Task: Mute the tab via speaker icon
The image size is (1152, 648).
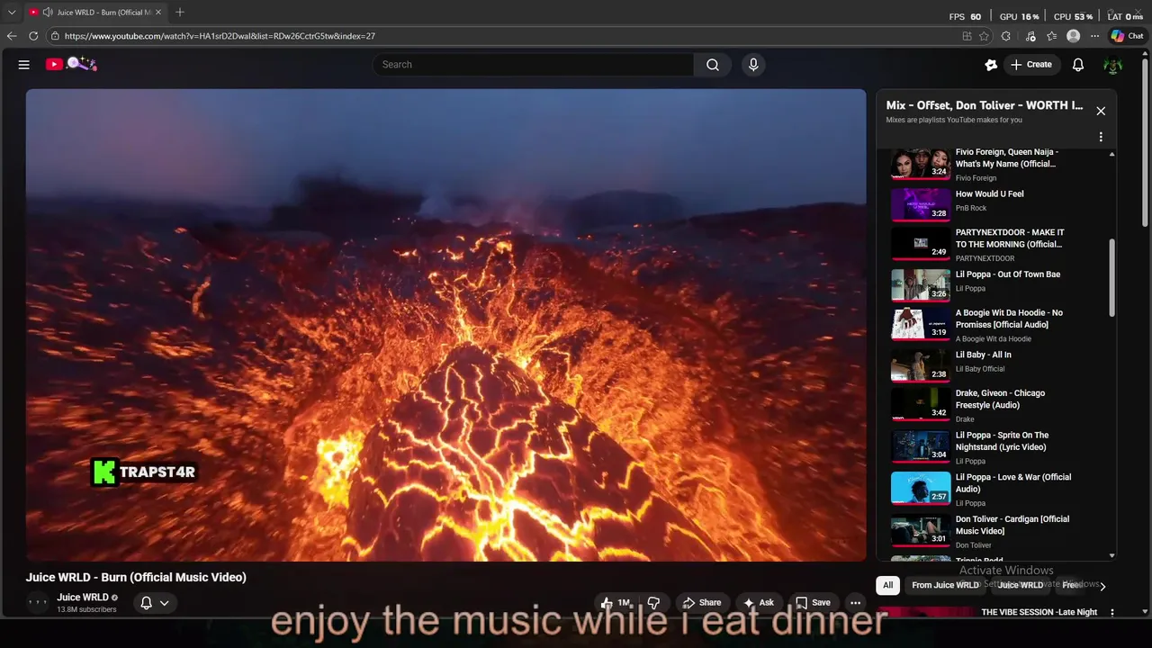Action: click(47, 13)
